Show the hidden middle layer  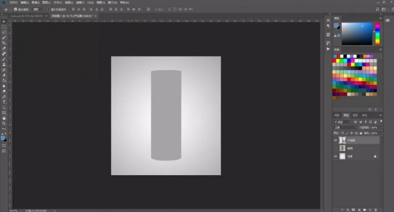tap(335, 148)
